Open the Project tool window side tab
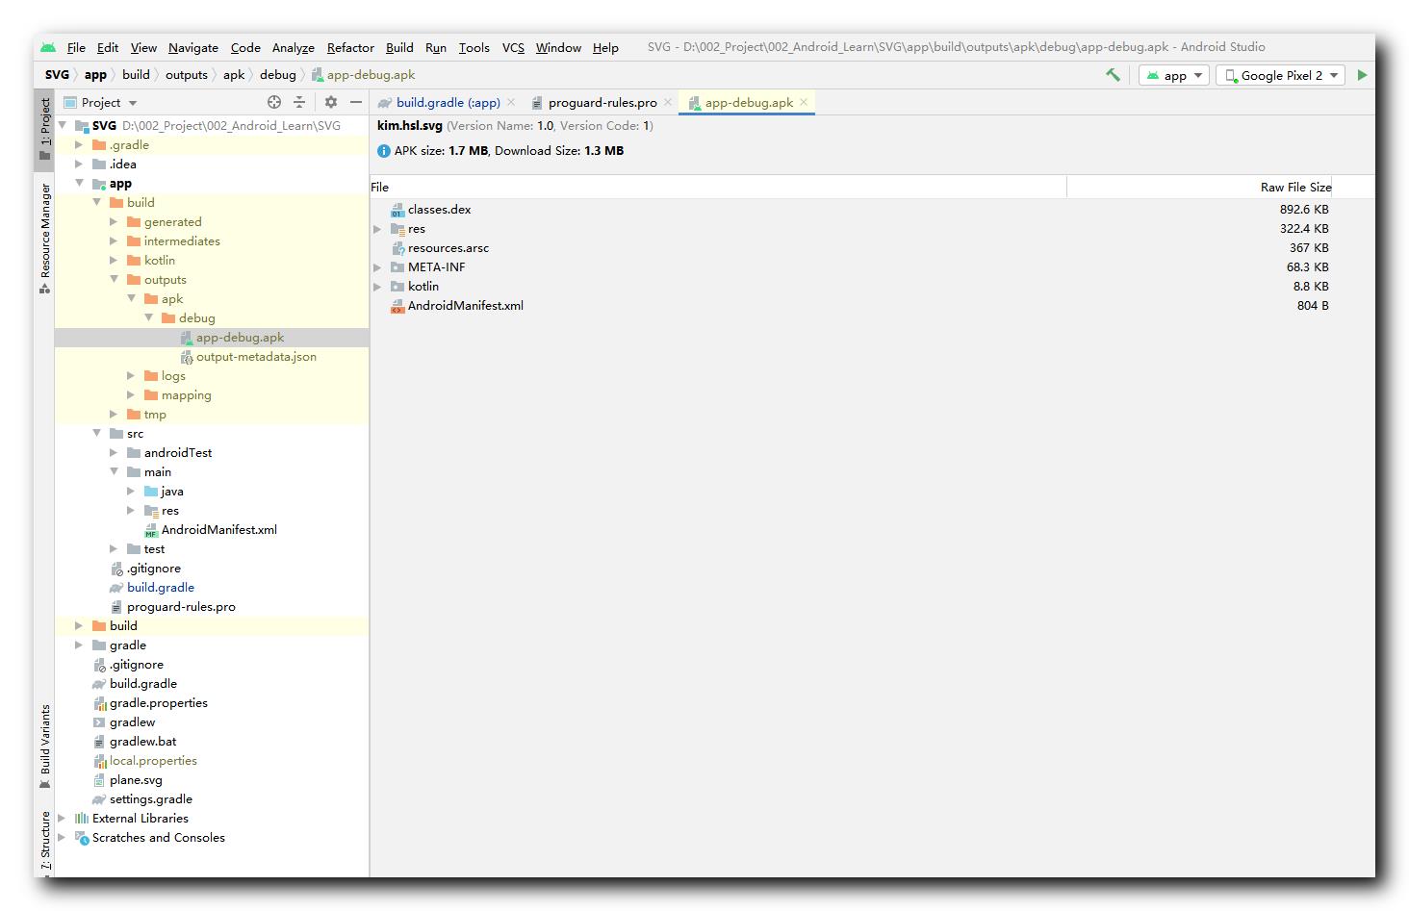Viewport: 1409px width, 911px height. click(44, 129)
